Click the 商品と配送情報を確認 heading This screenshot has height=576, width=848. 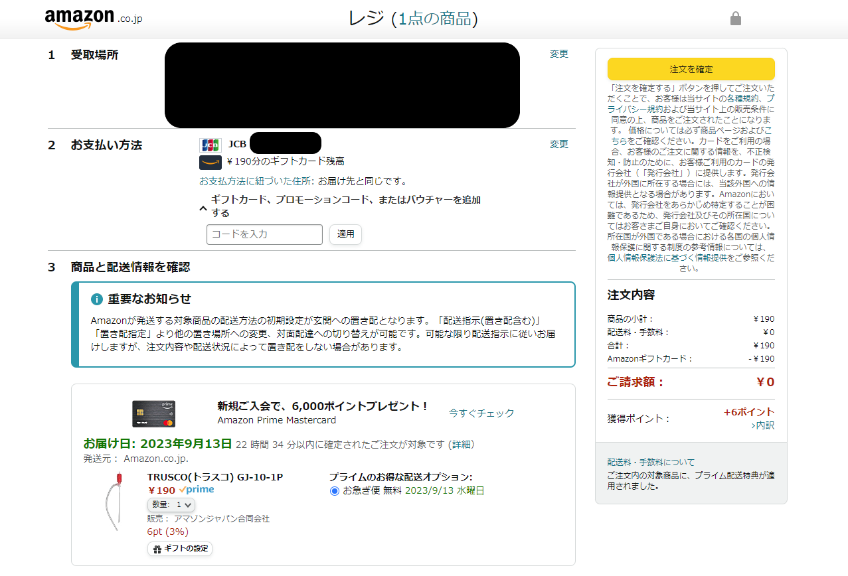tap(130, 267)
